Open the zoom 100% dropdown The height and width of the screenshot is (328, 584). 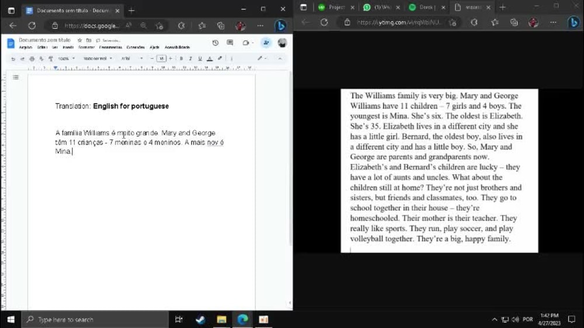[67, 59]
